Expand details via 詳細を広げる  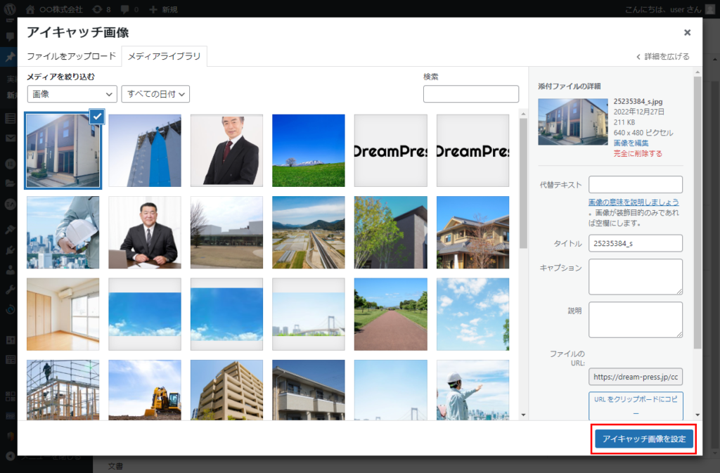[x=663, y=56]
